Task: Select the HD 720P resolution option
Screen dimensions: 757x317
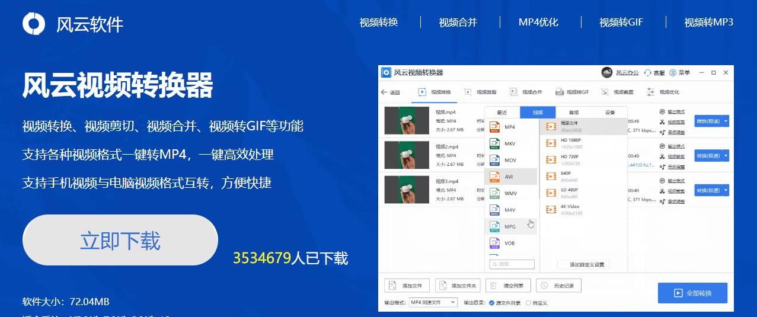Action: click(x=583, y=159)
